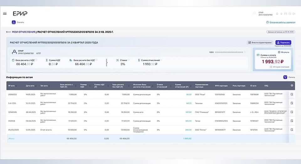Open details icon for act 12540506 row
The height and width of the screenshot is (164, 301).
coord(292,112)
